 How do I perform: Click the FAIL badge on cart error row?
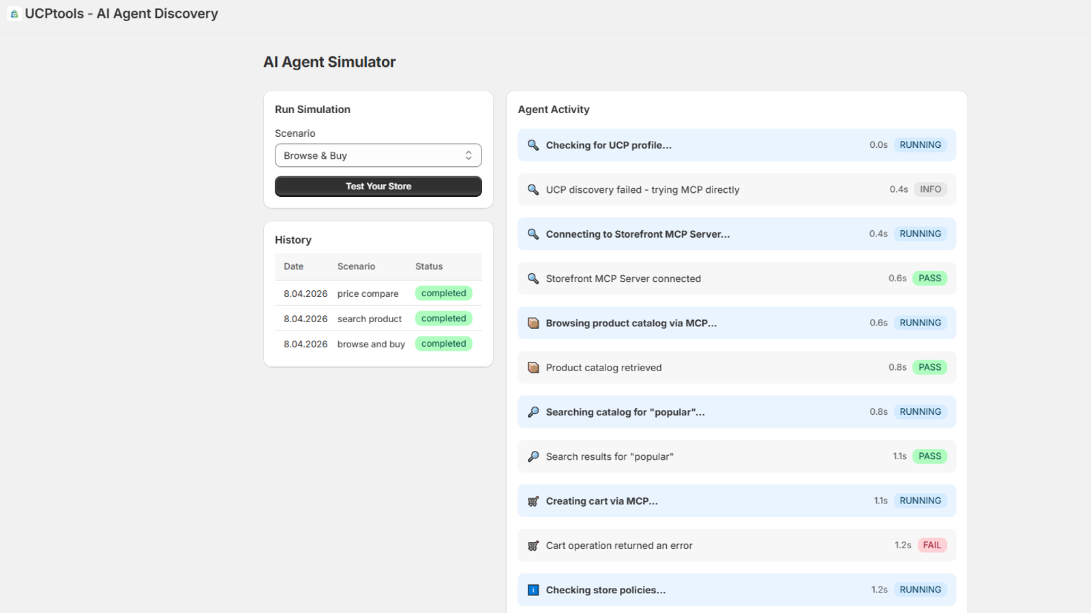pyautogui.click(x=932, y=545)
